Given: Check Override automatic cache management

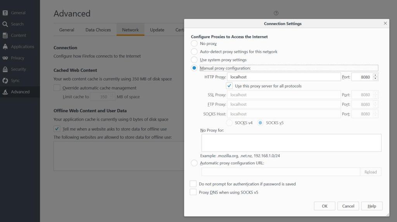Looking at the screenshot, I should click(57, 88).
